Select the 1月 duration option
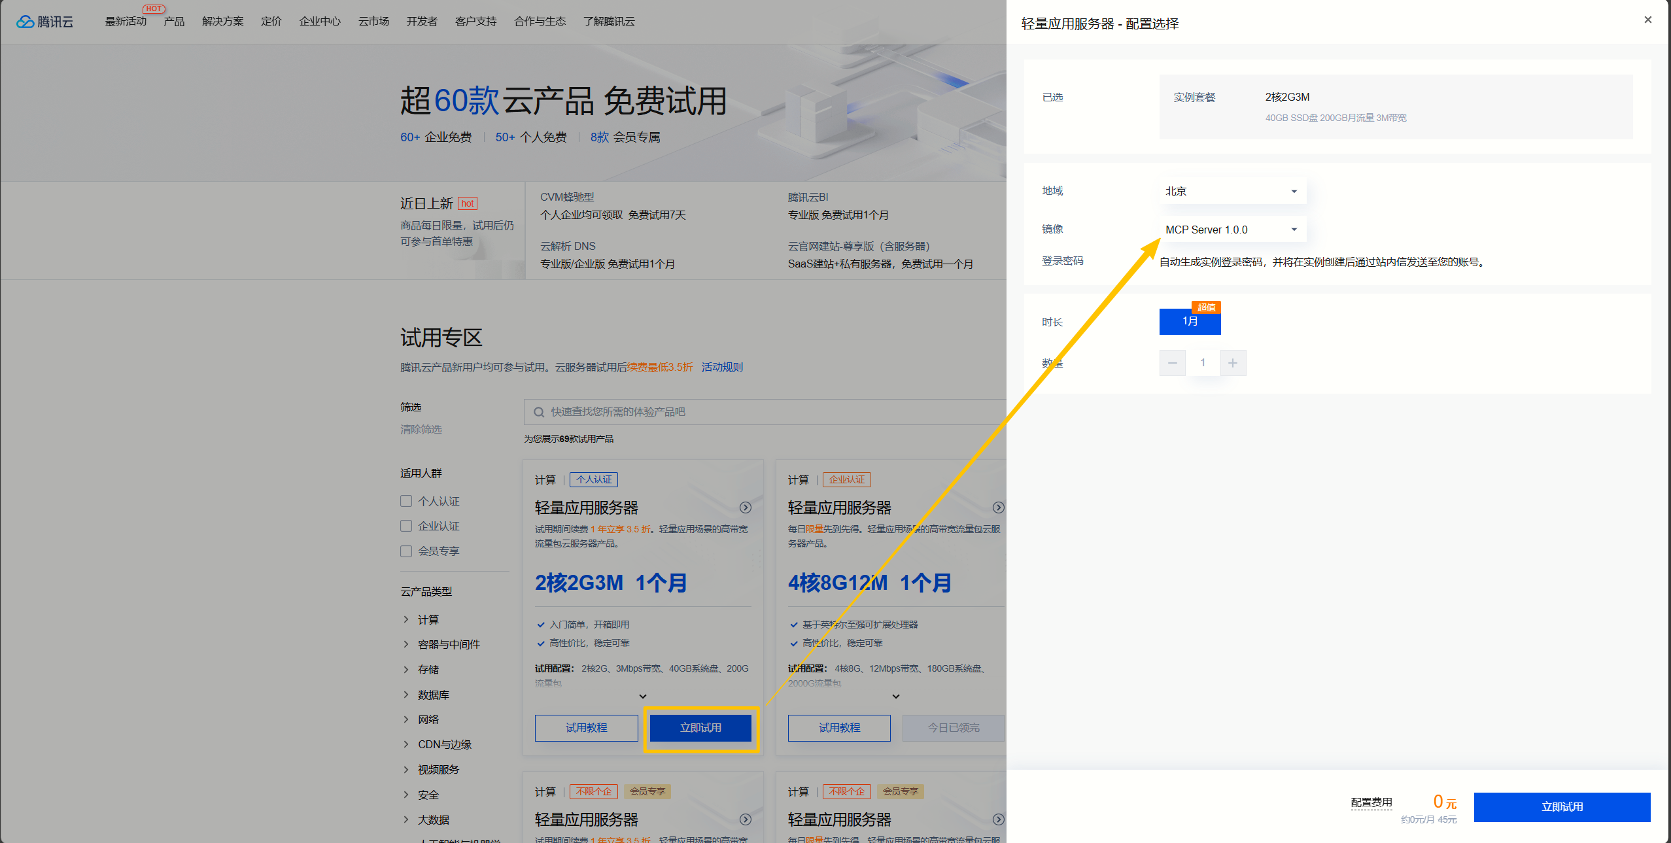Viewport: 1671px width, 843px height. click(x=1190, y=321)
